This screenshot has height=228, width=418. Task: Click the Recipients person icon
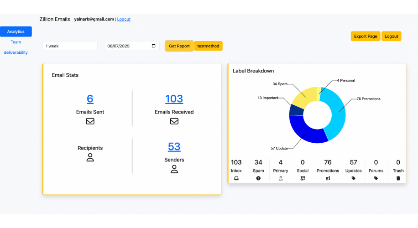point(90,158)
